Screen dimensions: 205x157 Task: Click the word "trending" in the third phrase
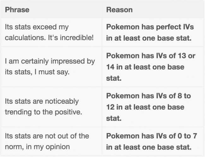pyautogui.click(x=17, y=113)
